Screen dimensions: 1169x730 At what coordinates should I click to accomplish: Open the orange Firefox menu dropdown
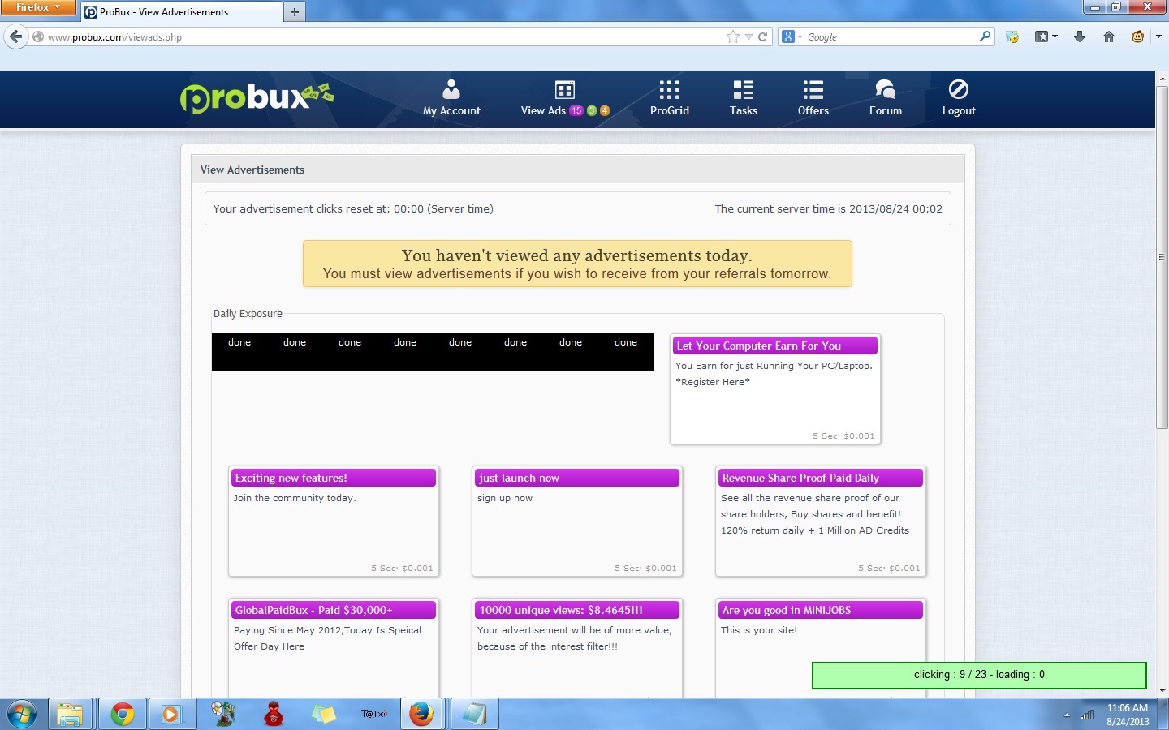(x=38, y=7)
